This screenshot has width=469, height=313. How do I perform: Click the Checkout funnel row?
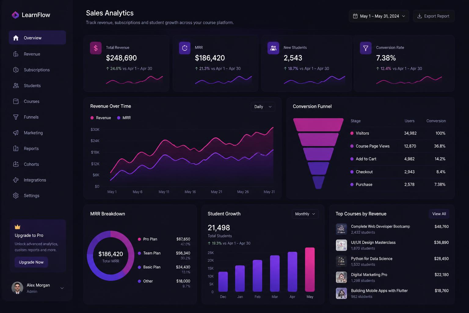tap(398, 172)
